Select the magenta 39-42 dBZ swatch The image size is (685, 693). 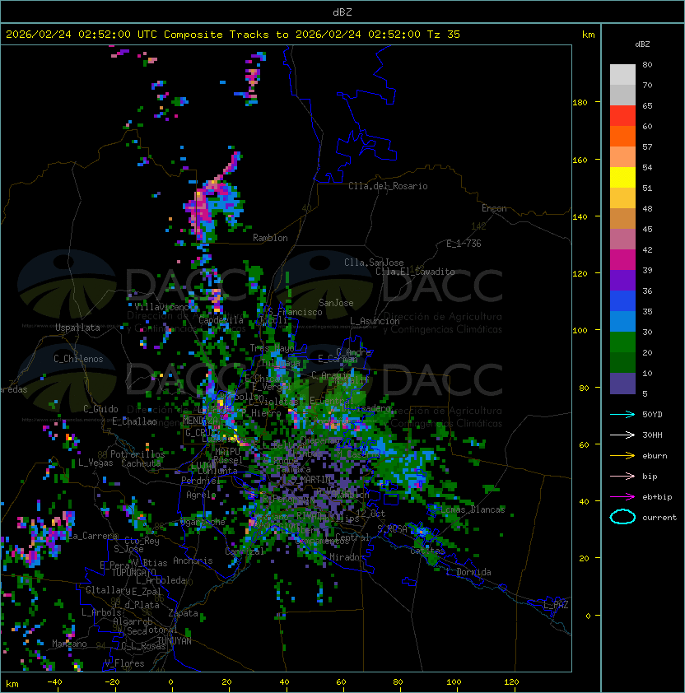[622, 260]
